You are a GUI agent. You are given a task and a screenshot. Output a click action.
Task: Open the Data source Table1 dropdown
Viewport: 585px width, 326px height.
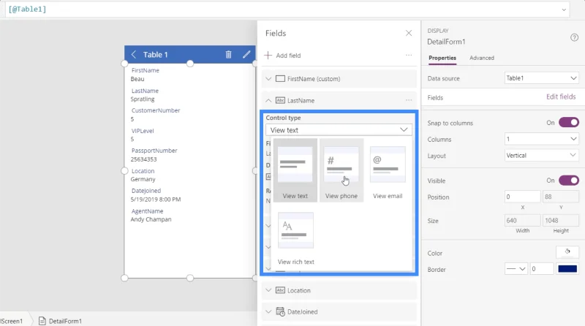(541, 78)
